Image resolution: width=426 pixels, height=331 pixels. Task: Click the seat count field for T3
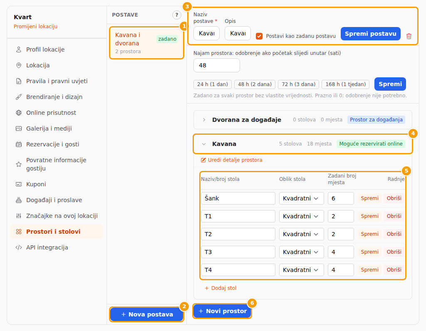341,252
